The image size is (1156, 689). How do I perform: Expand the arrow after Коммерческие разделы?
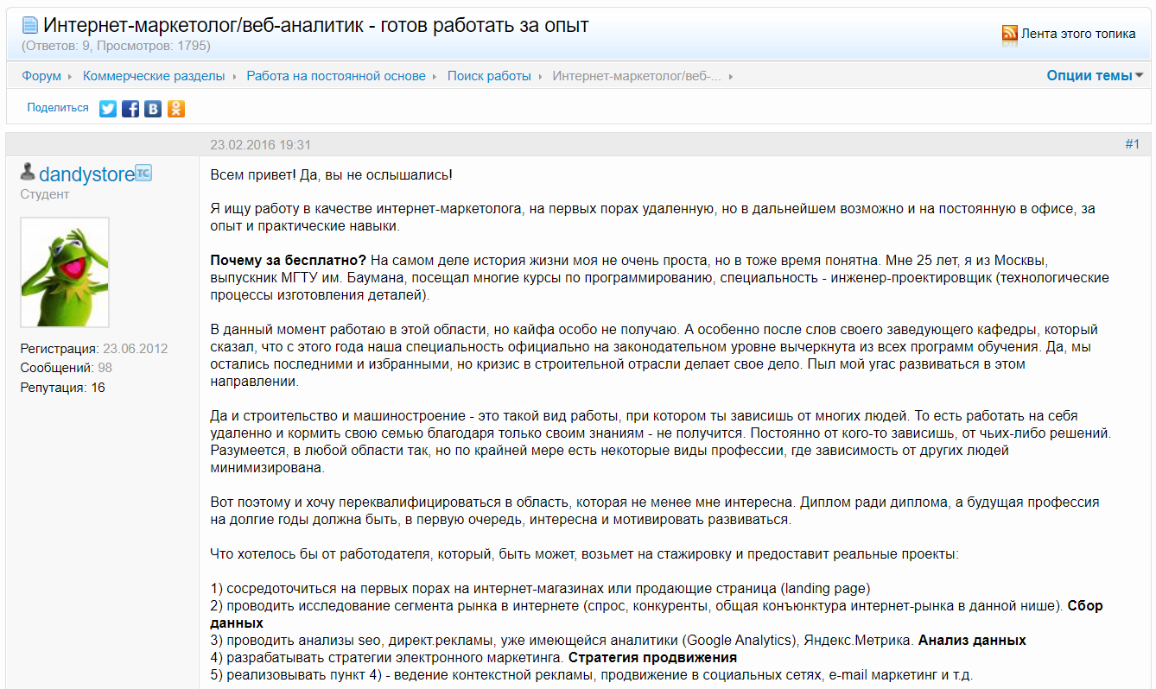point(233,76)
